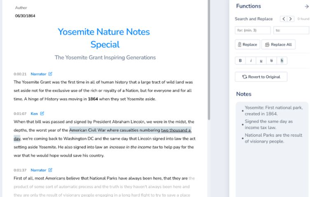Select the Narrator speaker name at 0:01:37

(38, 170)
